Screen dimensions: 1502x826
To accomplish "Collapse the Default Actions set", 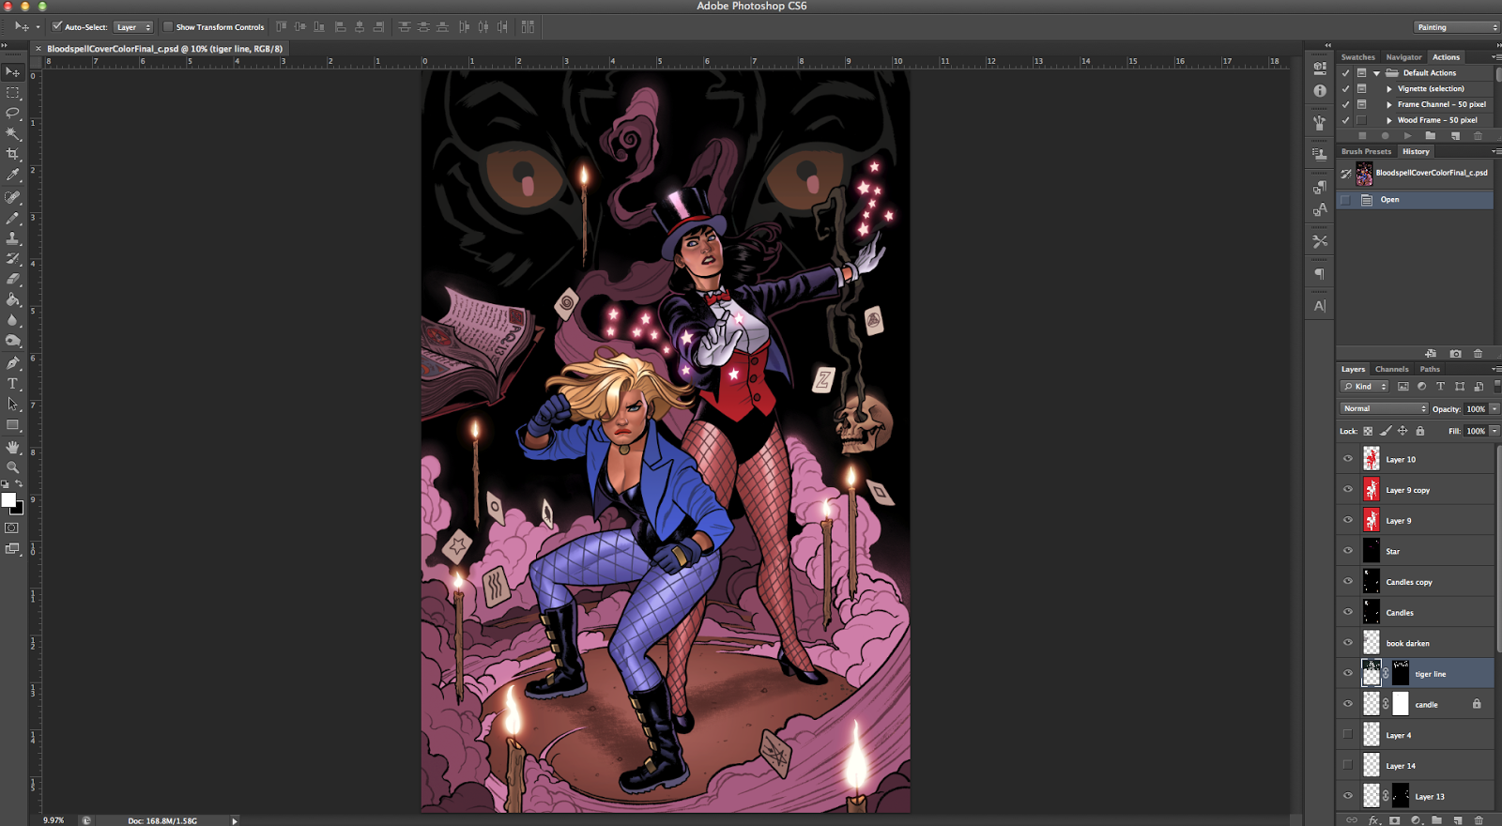I will coord(1377,73).
